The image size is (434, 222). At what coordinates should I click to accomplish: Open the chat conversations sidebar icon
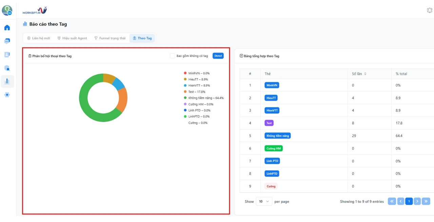coord(7,41)
